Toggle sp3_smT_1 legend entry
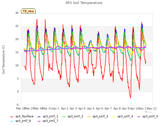The image size is (168, 126). (48, 116)
